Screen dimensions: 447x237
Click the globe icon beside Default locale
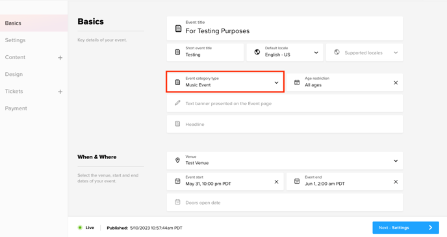[x=257, y=52]
